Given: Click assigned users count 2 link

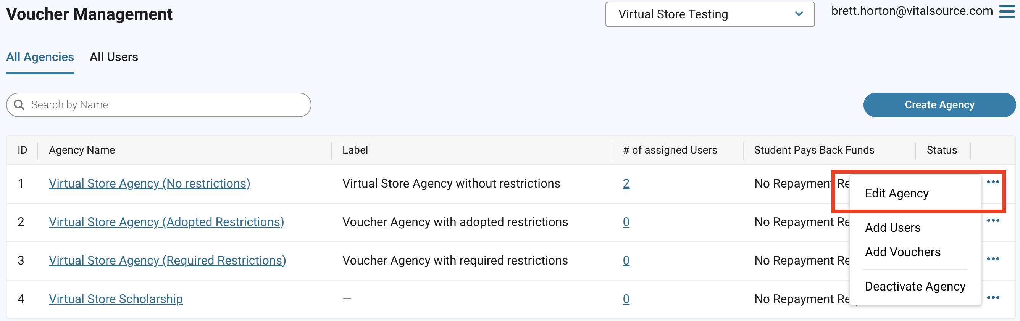Looking at the screenshot, I should [626, 183].
